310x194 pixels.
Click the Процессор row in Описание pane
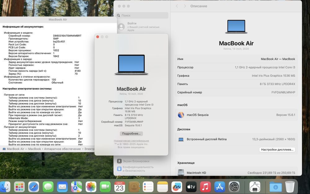[236, 67]
